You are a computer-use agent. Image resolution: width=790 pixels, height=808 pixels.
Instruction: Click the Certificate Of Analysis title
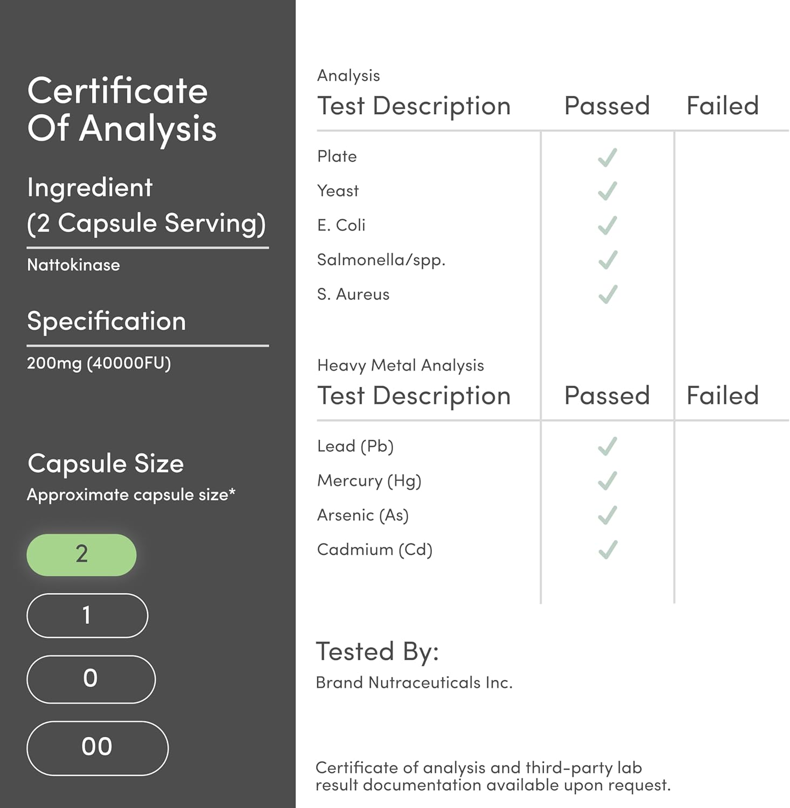point(122,110)
